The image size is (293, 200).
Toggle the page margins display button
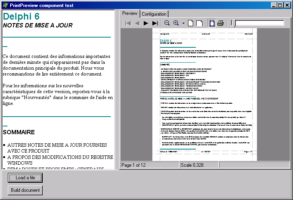212,23
